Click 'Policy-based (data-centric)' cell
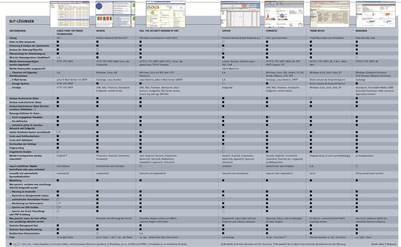This screenshot has height=247, width=401. 370,174
